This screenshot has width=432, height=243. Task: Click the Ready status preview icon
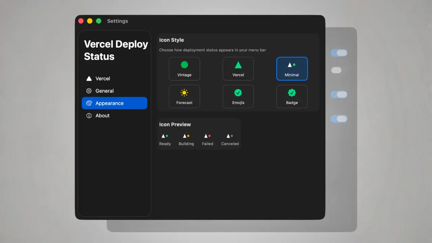165,136
